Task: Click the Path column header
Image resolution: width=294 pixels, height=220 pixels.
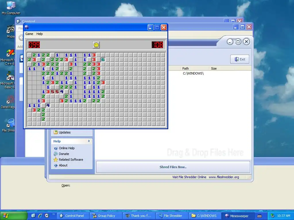Action: click(194, 68)
